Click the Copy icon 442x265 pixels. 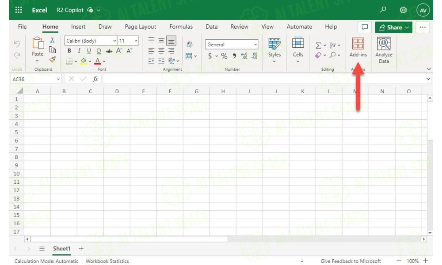click(52, 50)
